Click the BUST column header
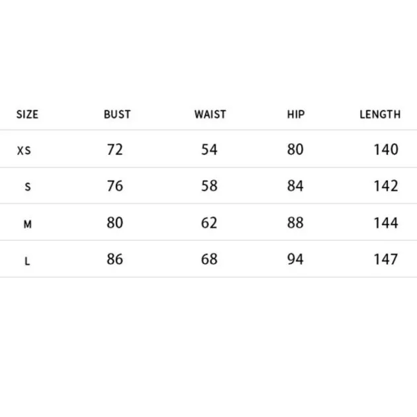Screen dimensions: 417x417 (x=117, y=115)
